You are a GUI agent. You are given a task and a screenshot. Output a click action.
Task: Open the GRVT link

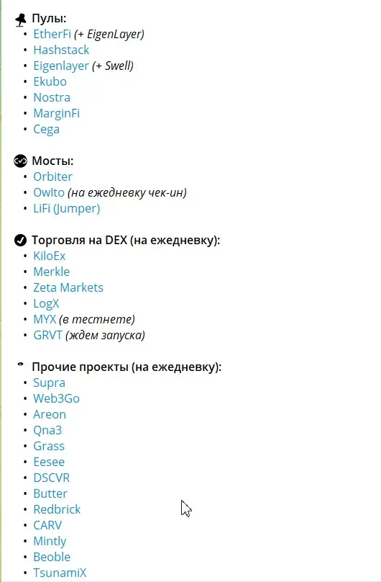(x=47, y=335)
